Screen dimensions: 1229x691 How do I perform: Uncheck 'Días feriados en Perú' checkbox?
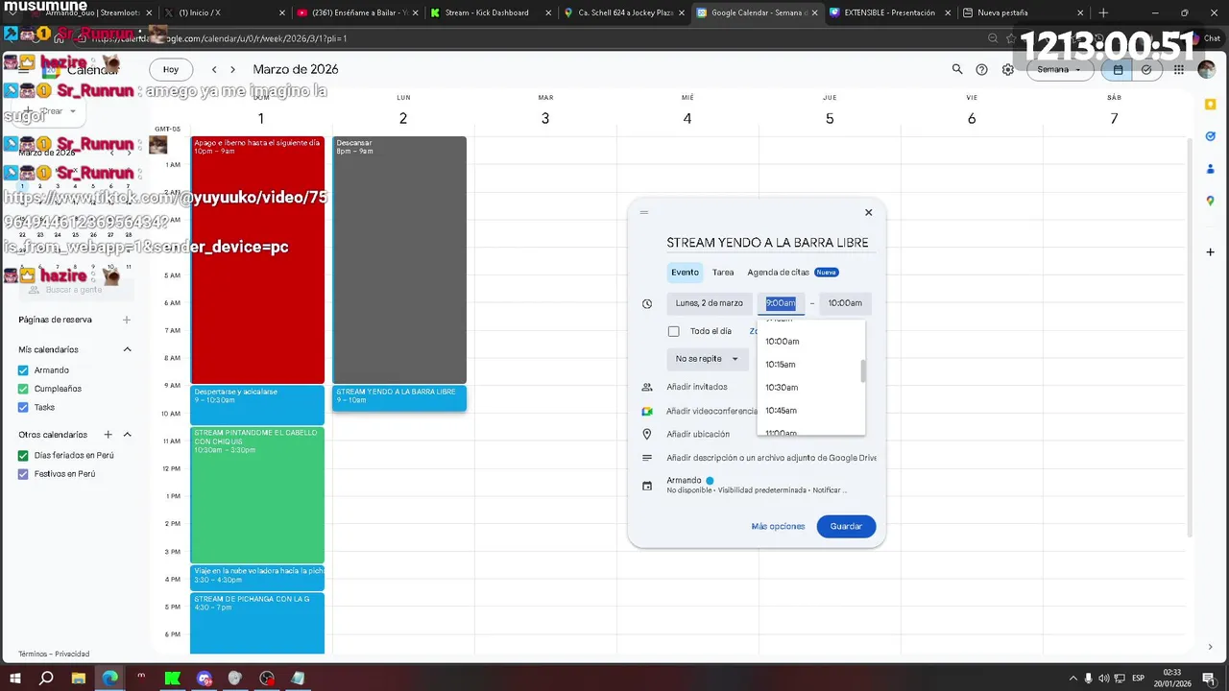click(x=24, y=456)
